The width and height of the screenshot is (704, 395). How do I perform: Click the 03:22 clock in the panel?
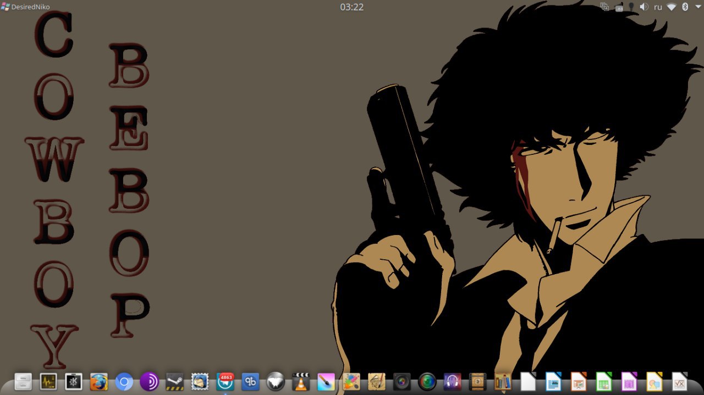352,7
